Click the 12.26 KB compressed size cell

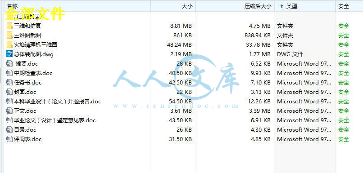coord(259,102)
